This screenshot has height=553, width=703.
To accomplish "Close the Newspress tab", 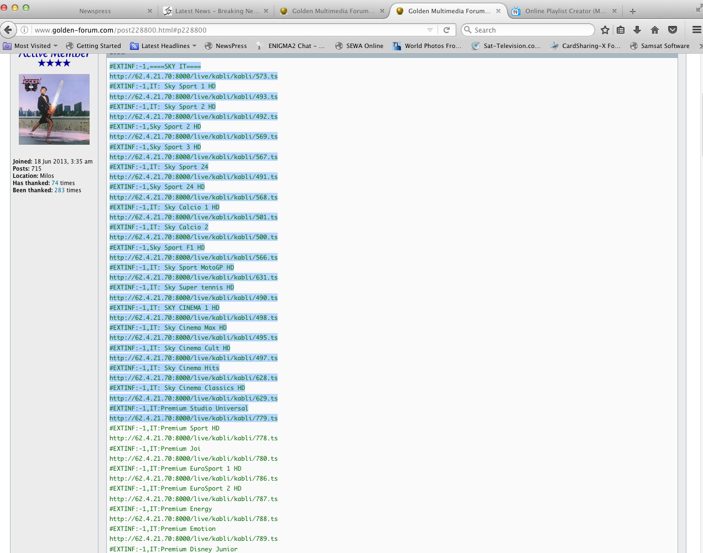I will tap(150, 11).
